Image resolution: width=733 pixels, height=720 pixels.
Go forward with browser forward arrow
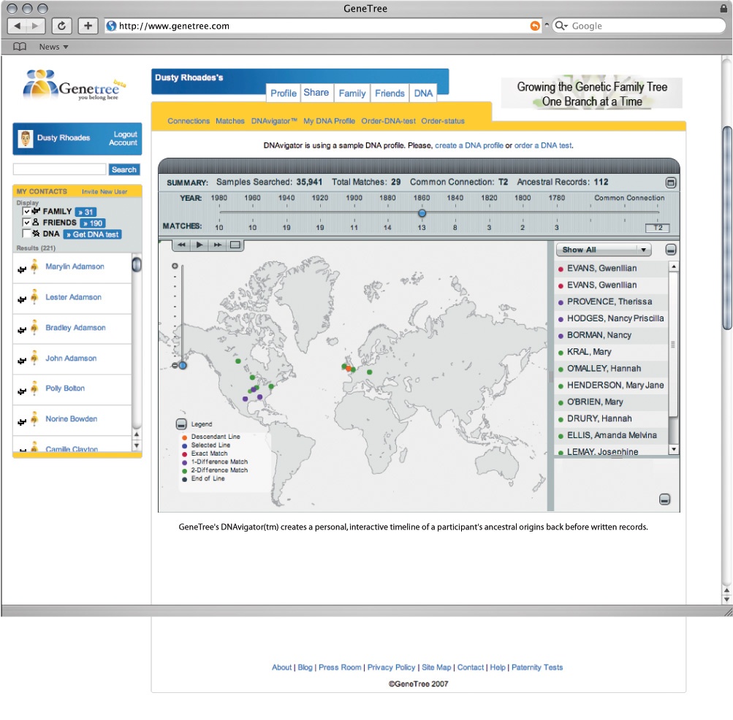coord(36,26)
